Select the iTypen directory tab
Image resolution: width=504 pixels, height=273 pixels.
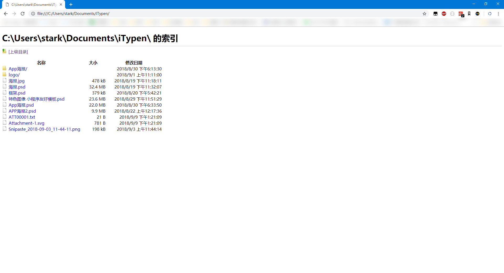(x=34, y=4)
